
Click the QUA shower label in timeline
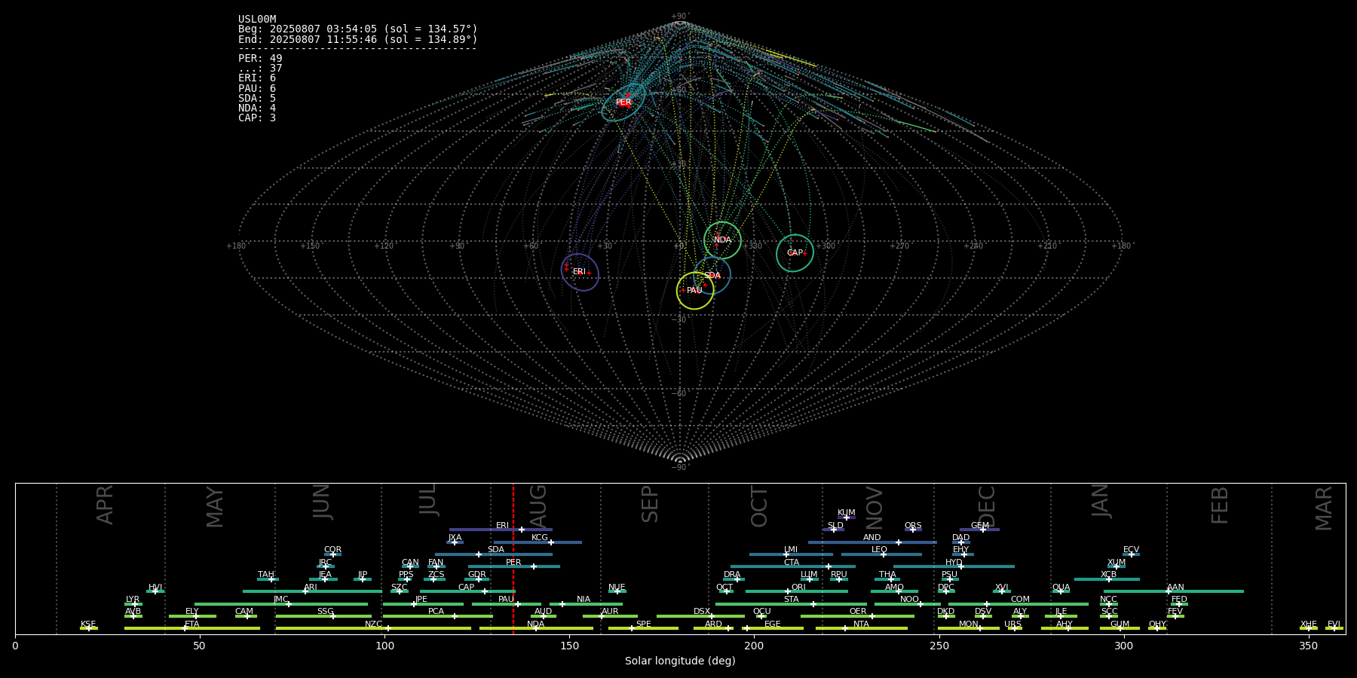coord(1061,588)
